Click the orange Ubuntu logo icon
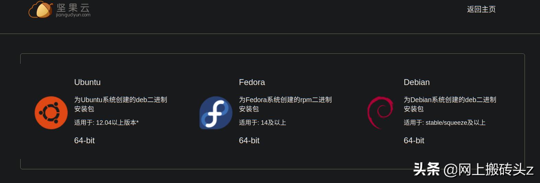This screenshot has height=183, width=540. click(x=51, y=113)
